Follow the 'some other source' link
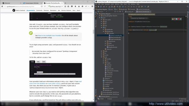 [x=54, y=83]
